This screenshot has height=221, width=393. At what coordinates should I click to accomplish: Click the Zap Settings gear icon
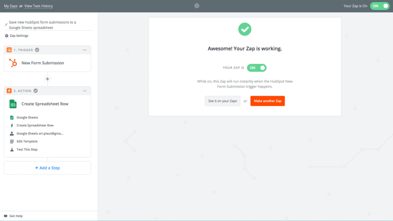(x=7, y=36)
